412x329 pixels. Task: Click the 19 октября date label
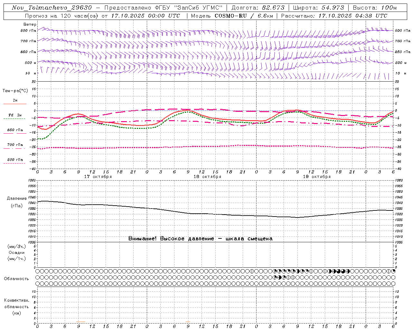tap(317, 177)
